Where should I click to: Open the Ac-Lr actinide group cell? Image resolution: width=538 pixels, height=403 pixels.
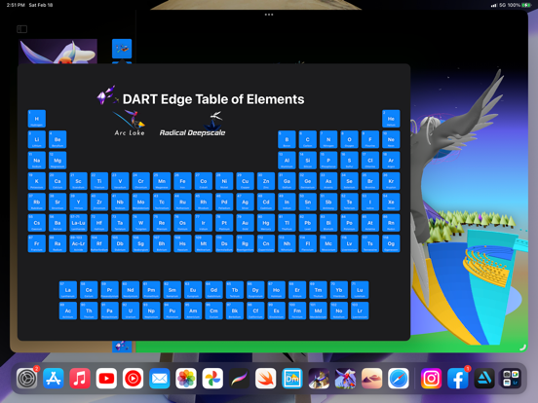pos(78,243)
